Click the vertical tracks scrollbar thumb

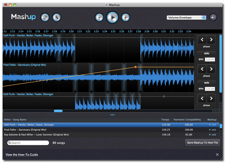pyautogui.click(x=221, y=64)
